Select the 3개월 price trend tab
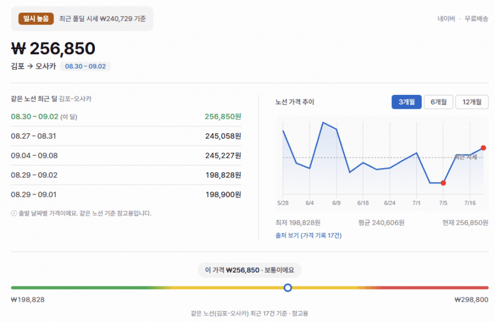 pyautogui.click(x=406, y=102)
